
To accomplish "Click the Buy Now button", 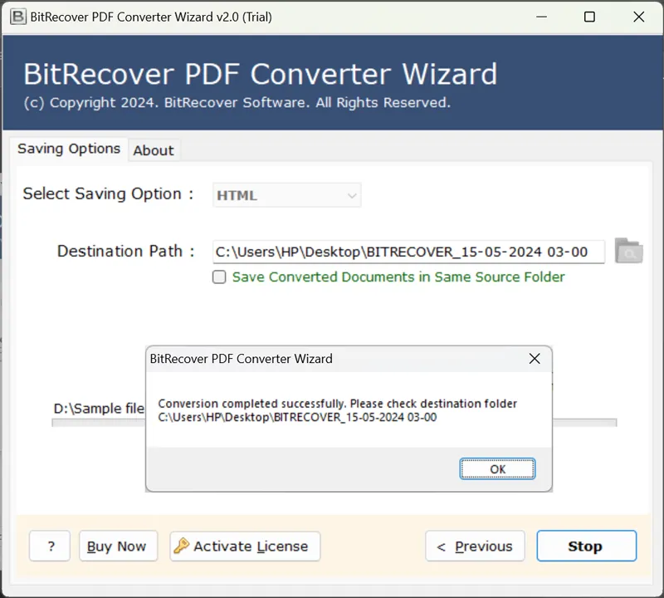I will pos(116,546).
